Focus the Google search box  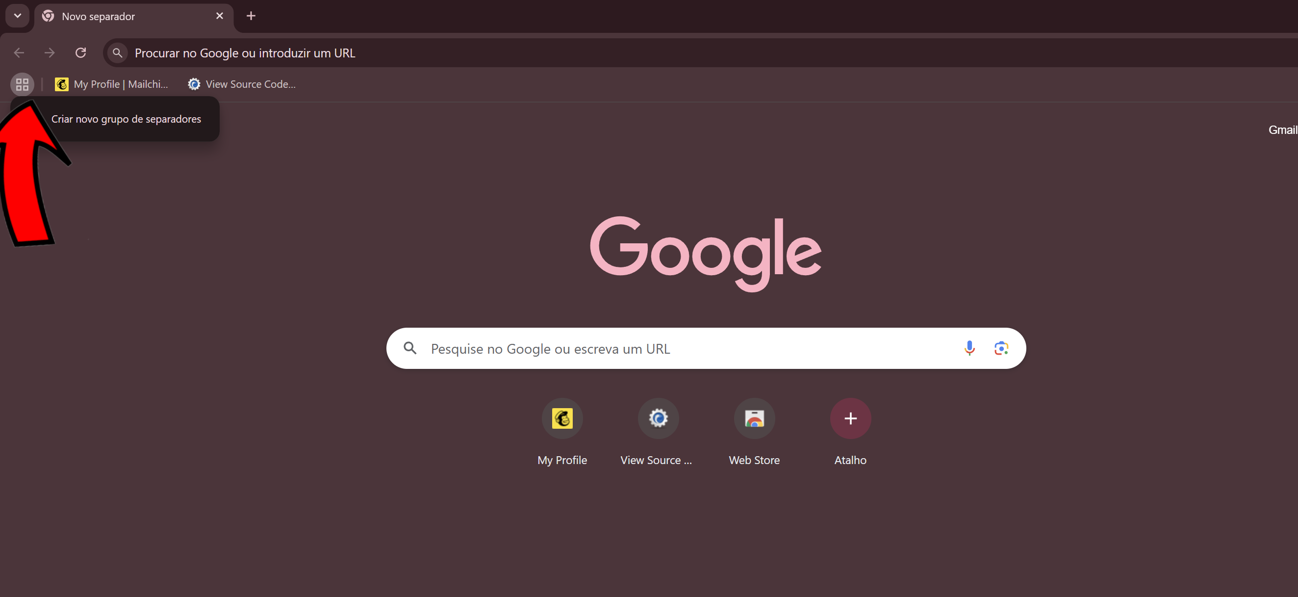click(x=706, y=348)
